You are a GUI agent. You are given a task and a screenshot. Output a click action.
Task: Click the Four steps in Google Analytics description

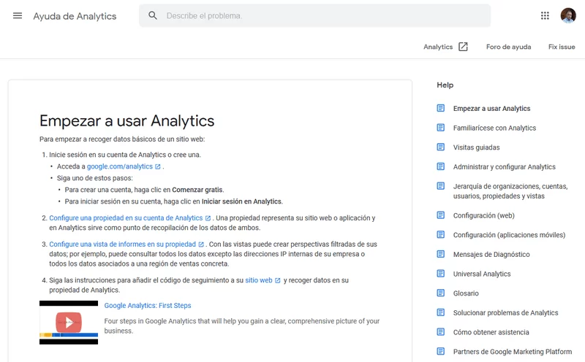click(242, 326)
